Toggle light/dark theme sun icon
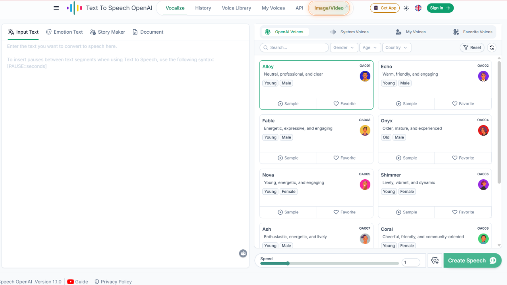 click(x=406, y=8)
